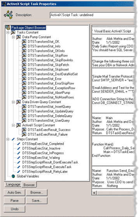Select the Package Object Browser root label

point(28,28)
